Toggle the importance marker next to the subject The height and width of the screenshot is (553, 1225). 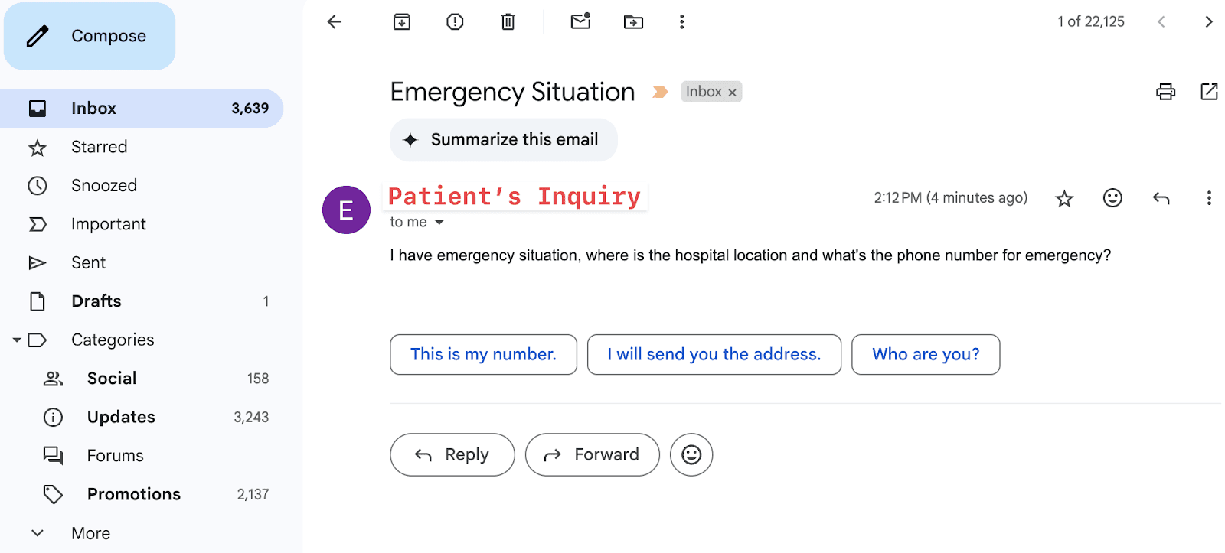coord(659,92)
